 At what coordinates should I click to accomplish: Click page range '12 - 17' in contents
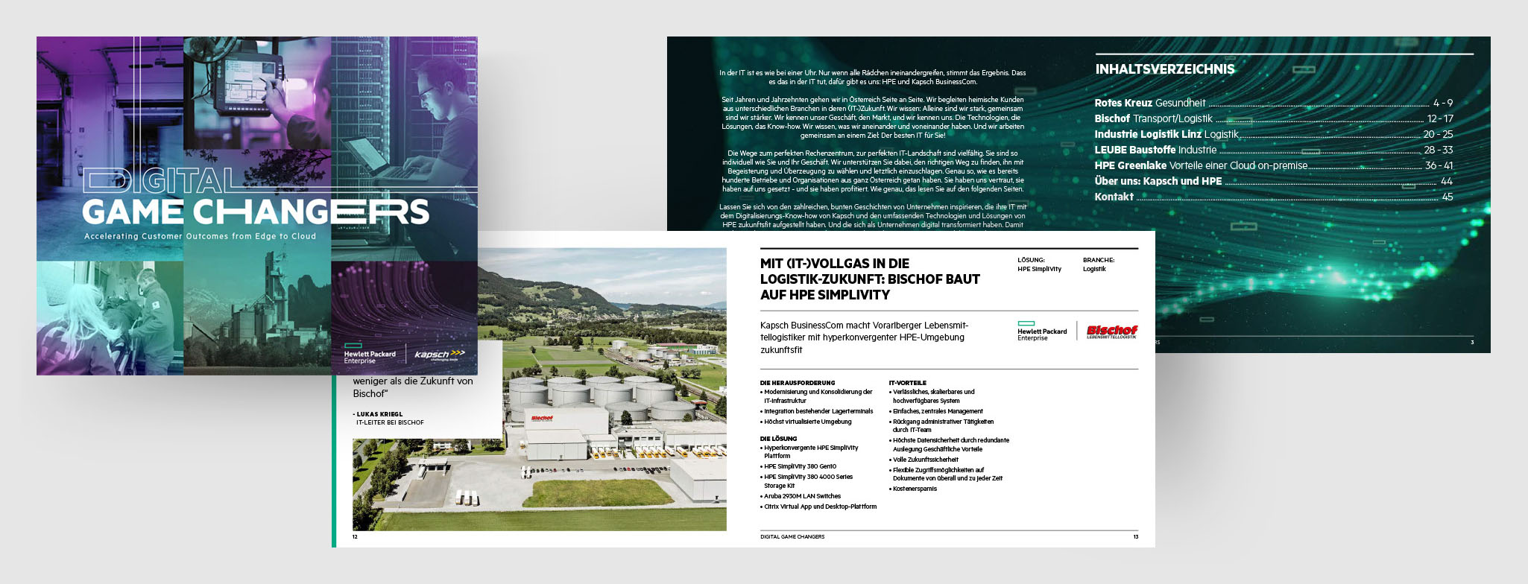[x=1440, y=118]
